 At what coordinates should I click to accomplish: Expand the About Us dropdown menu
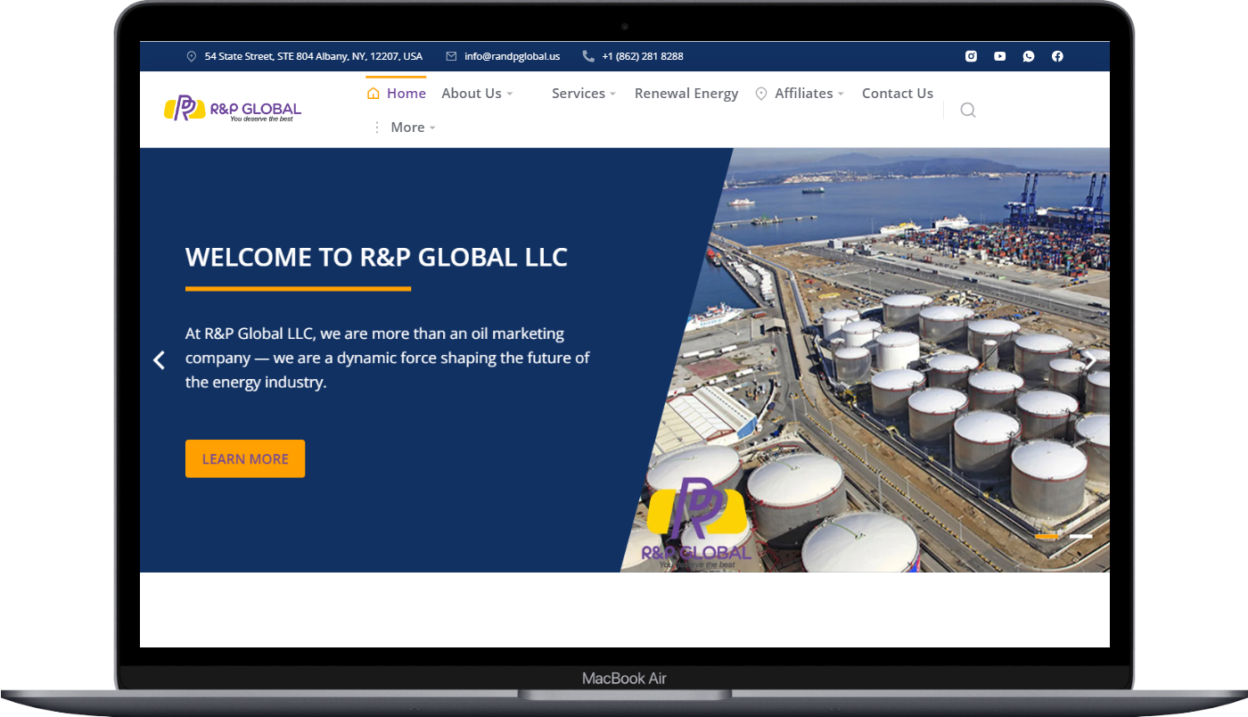(x=477, y=94)
